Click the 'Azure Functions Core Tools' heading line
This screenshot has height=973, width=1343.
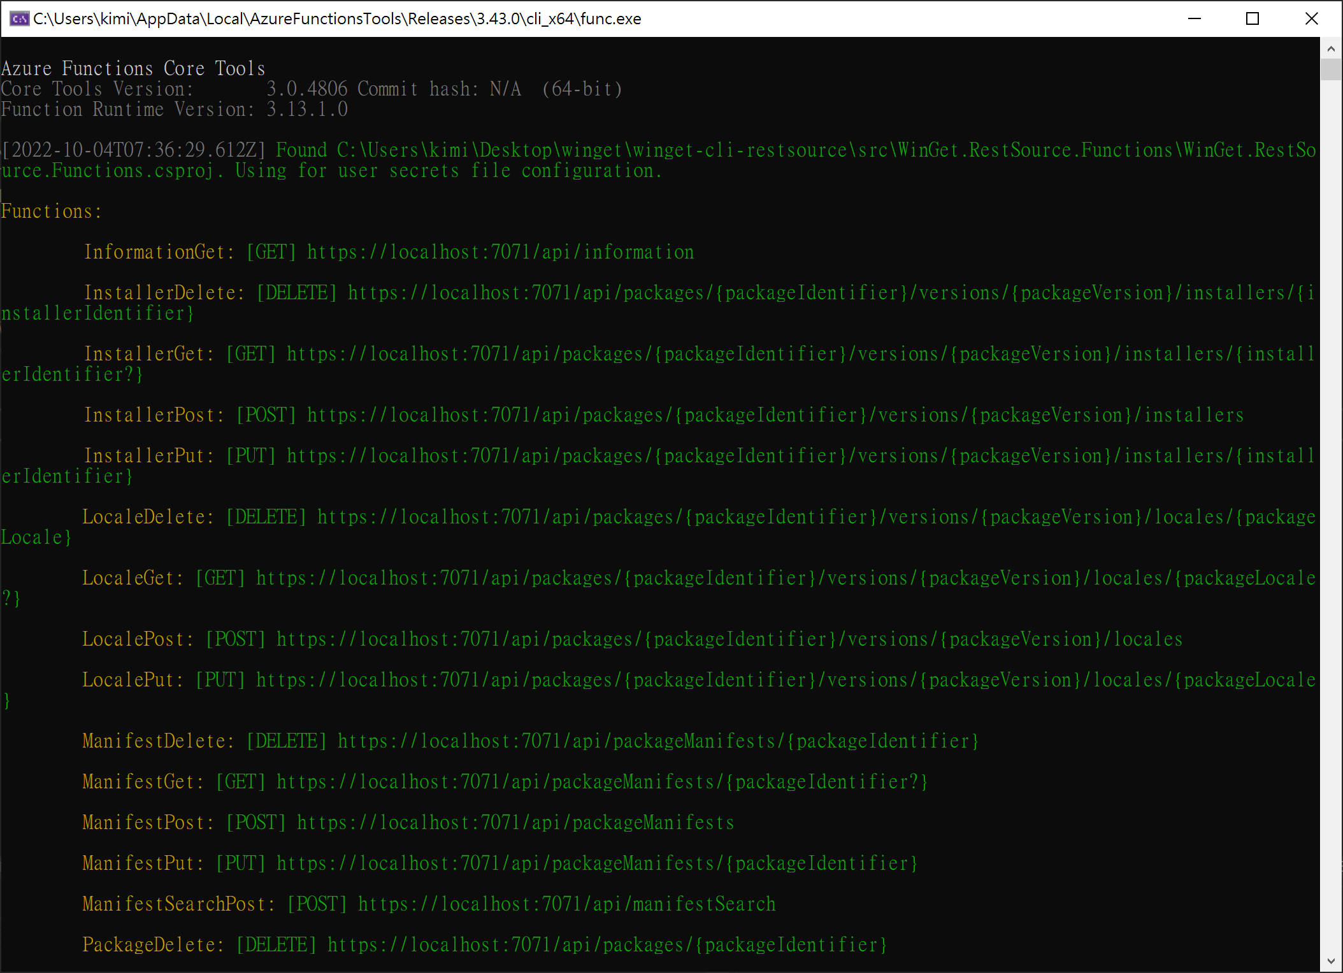(x=133, y=69)
